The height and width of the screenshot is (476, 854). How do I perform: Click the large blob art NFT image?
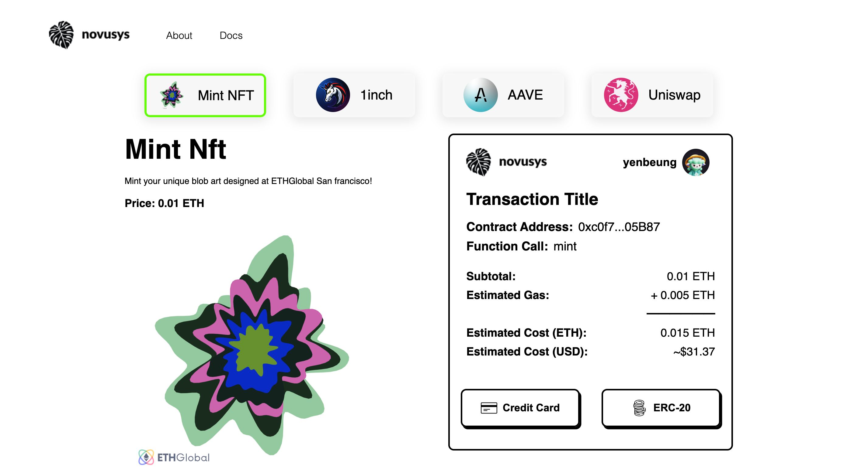(x=252, y=344)
